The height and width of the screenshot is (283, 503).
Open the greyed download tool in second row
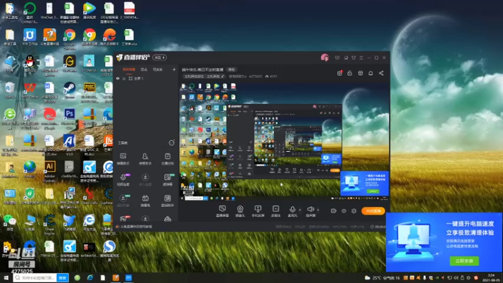(x=145, y=180)
